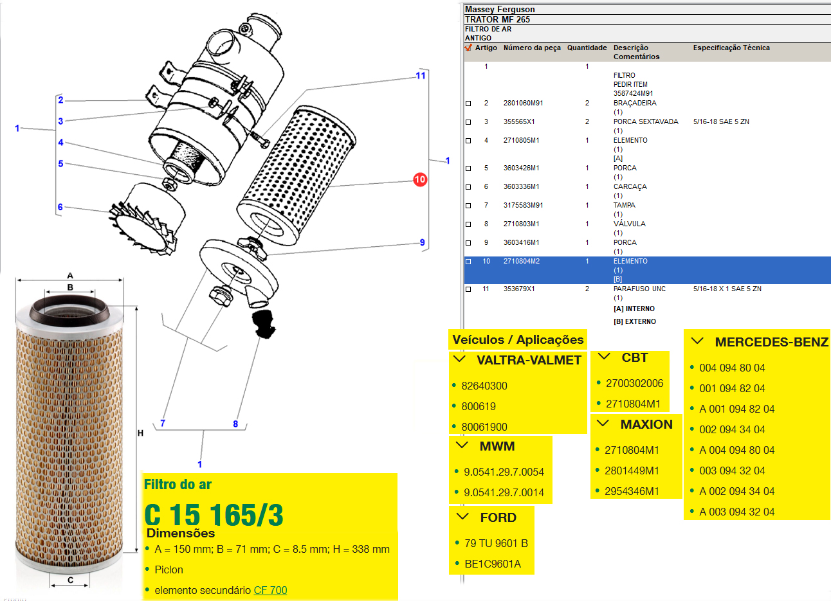Click the red callout marker 10 in diagram
The height and width of the screenshot is (601, 831).
(x=420, y=179)
